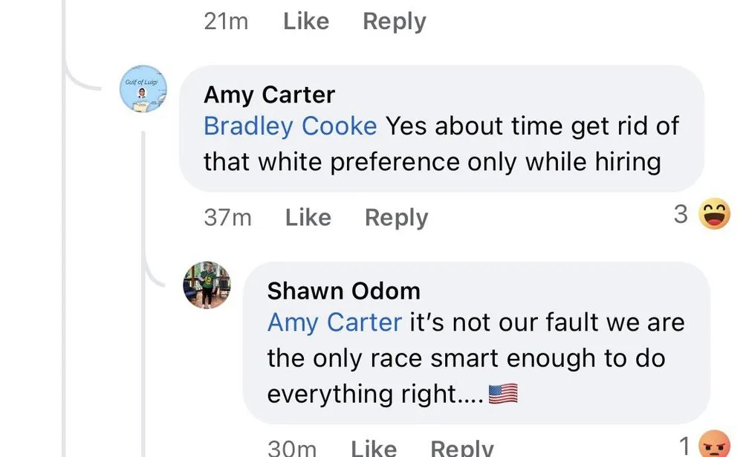Open the Amy Carter commenter name
Screen dimensions: 743x457
(269, 95)
